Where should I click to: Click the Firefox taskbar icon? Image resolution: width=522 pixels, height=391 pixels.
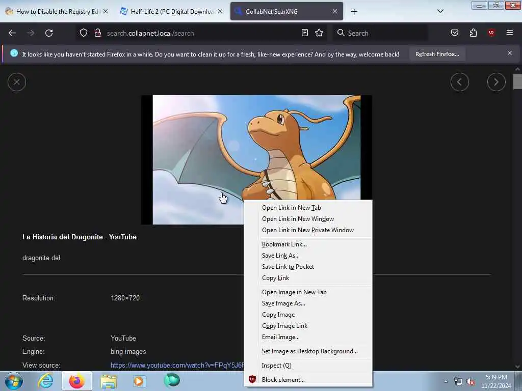click(77, 381)
